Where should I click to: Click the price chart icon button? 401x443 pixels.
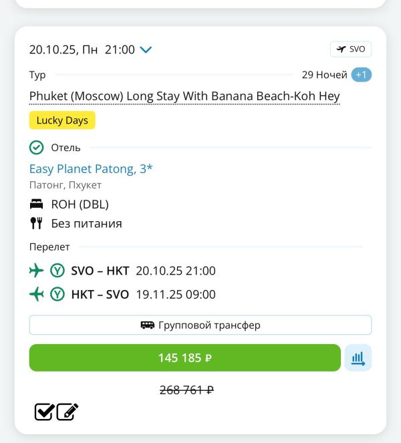coord(358,357)
